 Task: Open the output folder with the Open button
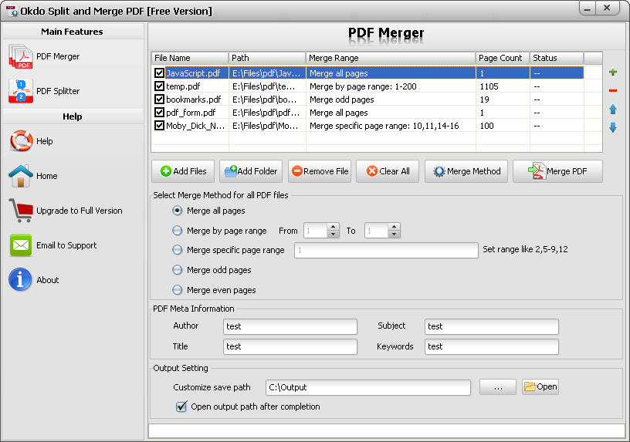coord(540,386)
